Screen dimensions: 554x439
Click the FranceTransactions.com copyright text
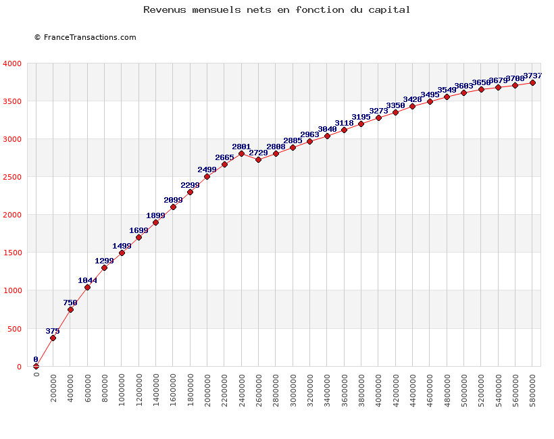click(85, 37)
